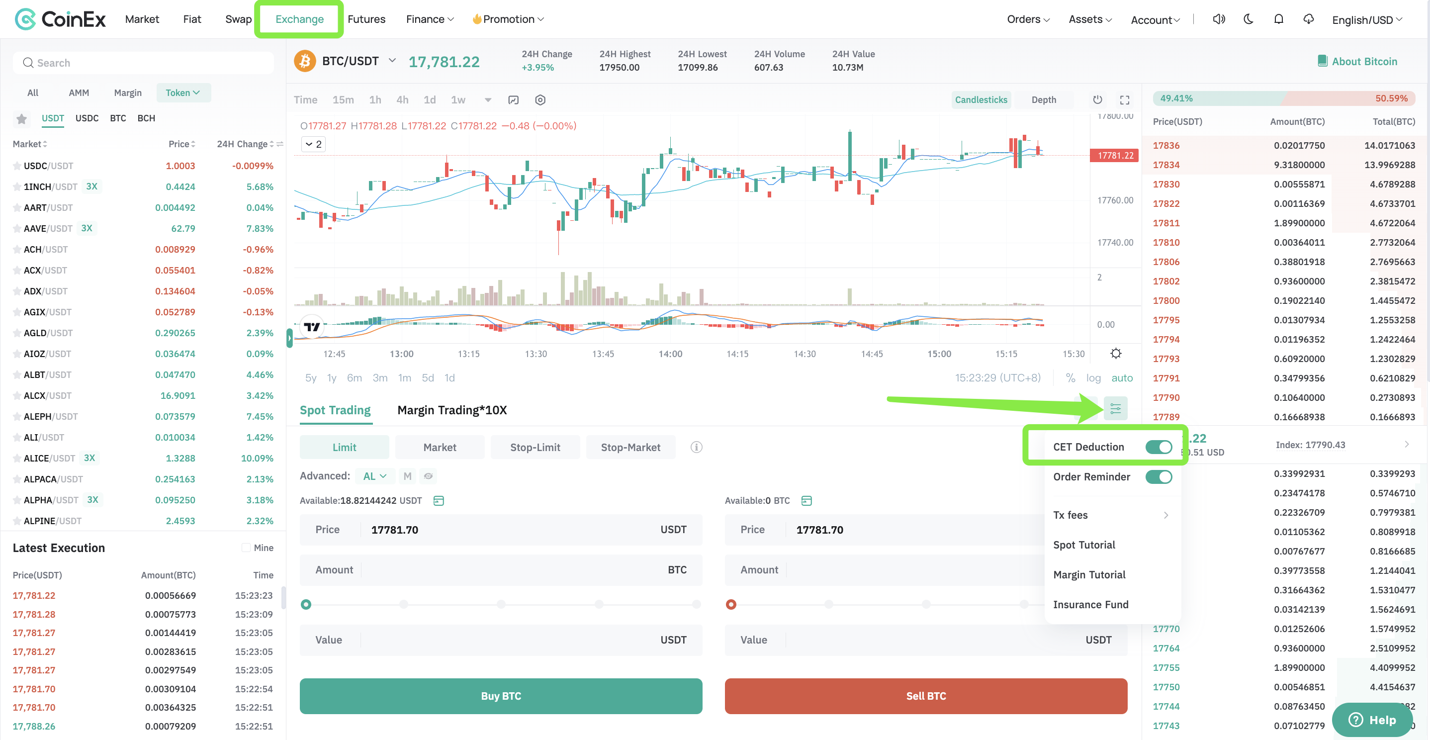The height and width of the screenshot is (740, 1430).
Task: Open the Insurance Fund page
Action: pyautogui.click(x=1091, y=605)
